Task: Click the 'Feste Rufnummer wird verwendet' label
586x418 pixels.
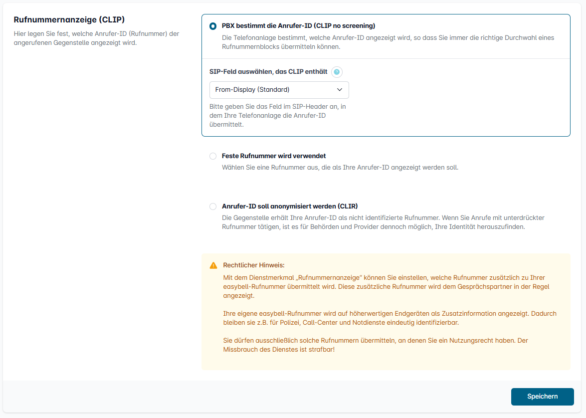Action: (x=274, y=156)
